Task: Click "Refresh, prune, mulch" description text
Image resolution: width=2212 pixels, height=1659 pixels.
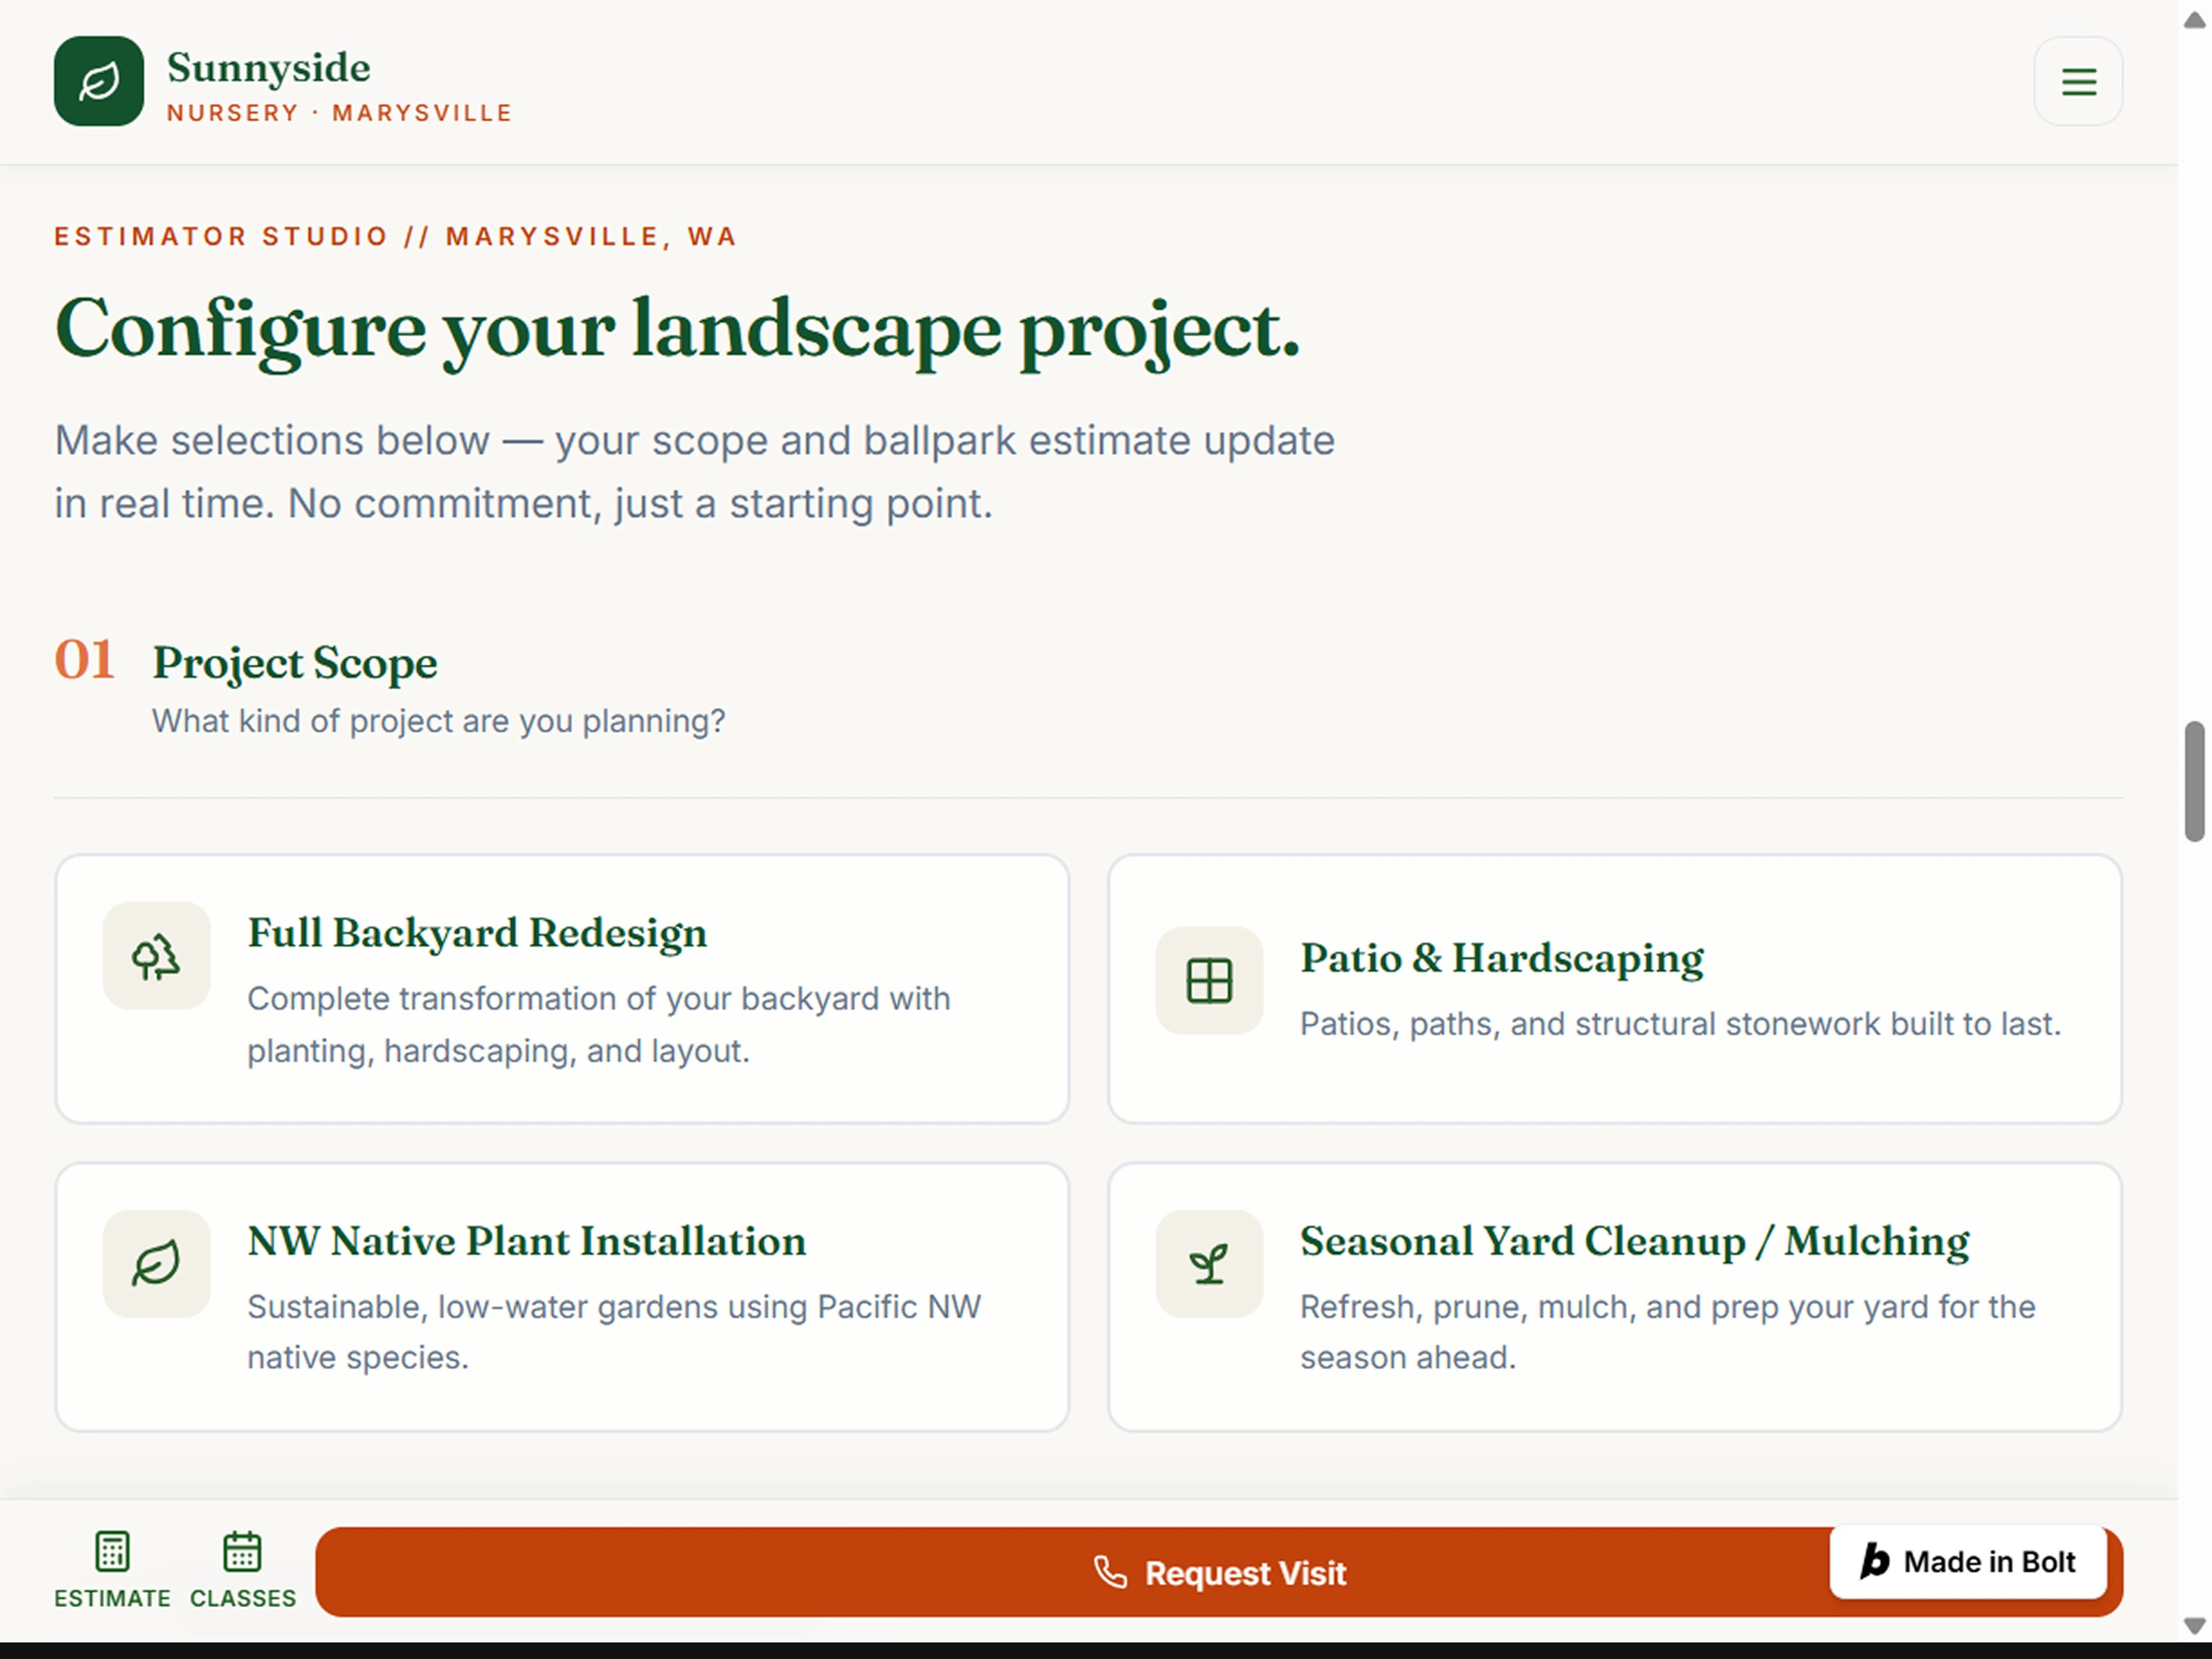Action: click(1668, 1332)
